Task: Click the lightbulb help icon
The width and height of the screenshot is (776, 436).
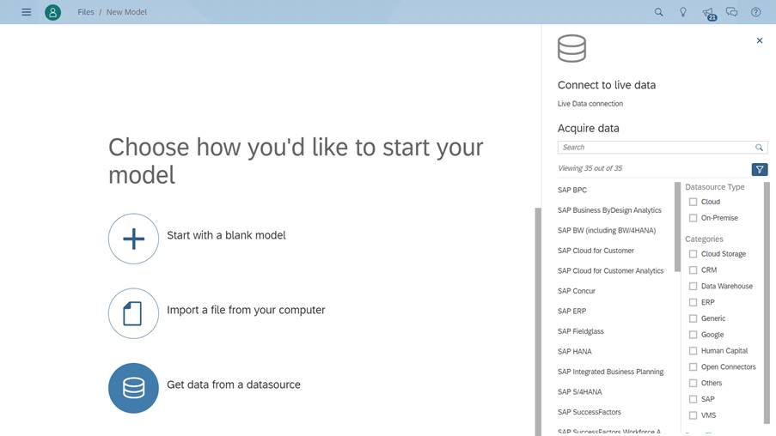Action: pos(683,12)
